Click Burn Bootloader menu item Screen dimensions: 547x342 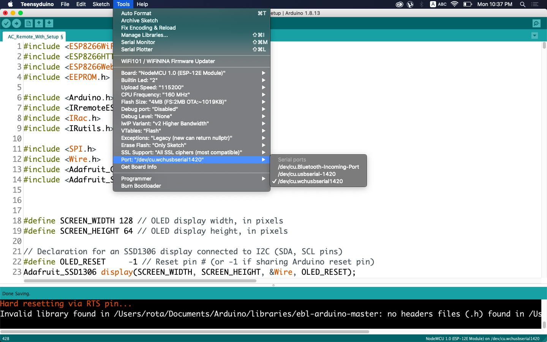pyautogui.click(x=191, y=186)
